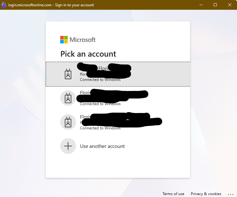Click 'Connected to Windows' under the third account
This screenshot has width=237, height=197.
coord(100,128)
